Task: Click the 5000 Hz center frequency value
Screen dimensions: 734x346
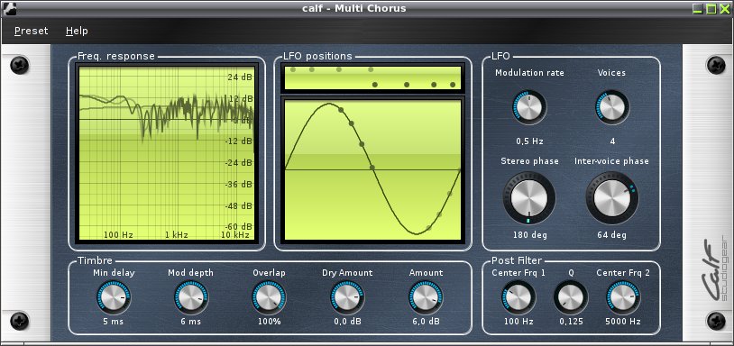Action: (623, 322)
